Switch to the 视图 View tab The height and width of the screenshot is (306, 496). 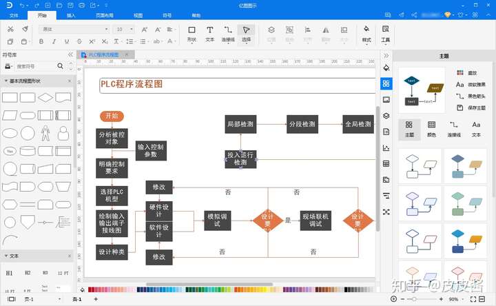click(138, 15)
